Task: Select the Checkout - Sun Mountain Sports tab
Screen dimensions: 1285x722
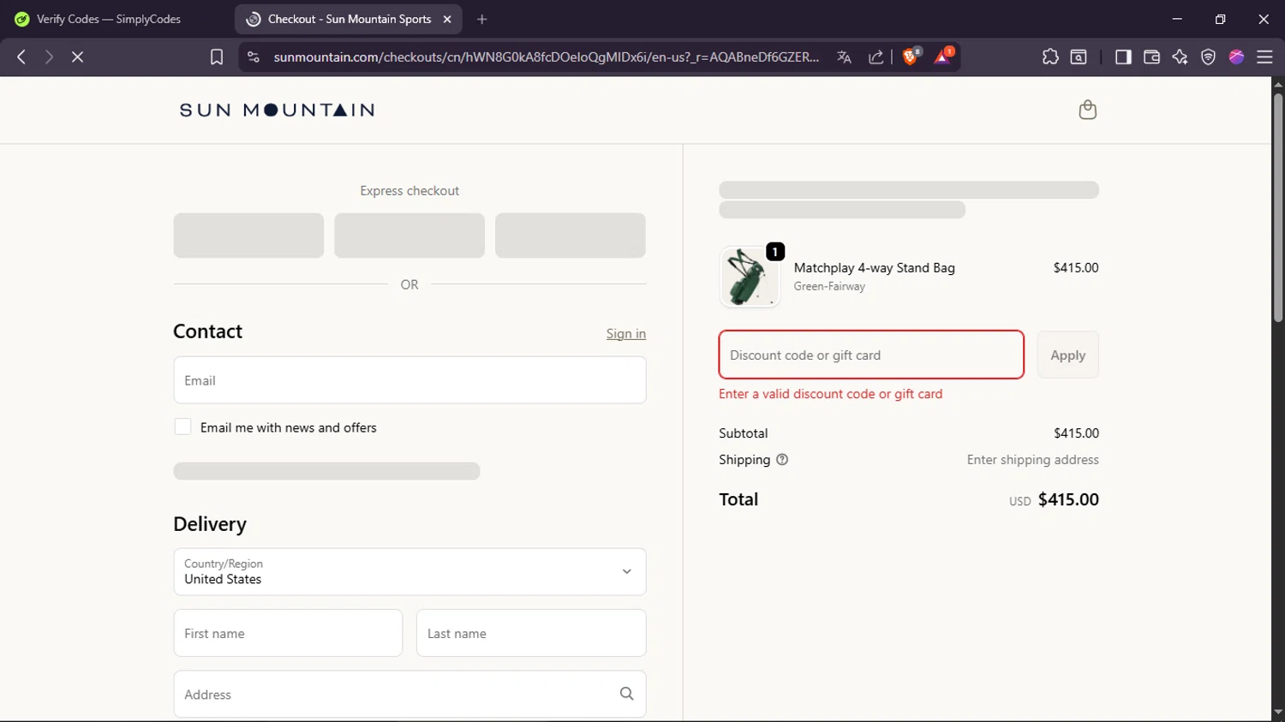Action: (349, 19)
